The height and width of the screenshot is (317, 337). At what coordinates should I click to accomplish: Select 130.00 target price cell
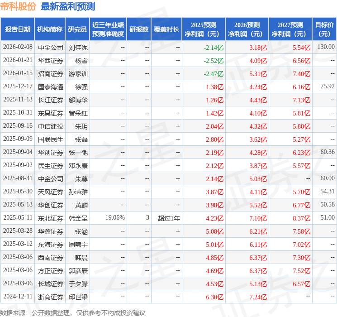(326, 47)
